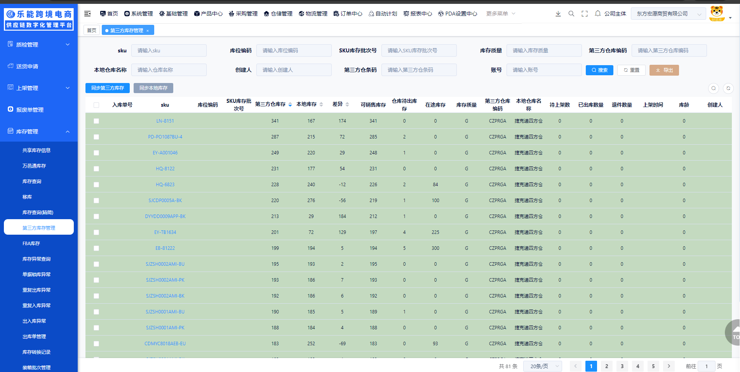Toggle the select-all header checkbox

(x=96, y=105)
